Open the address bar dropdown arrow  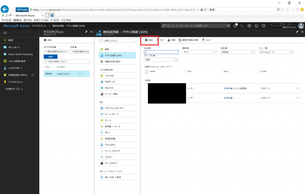pos(198,10)
